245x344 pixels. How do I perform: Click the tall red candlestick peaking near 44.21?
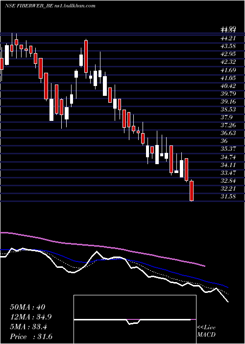(86, 57)
